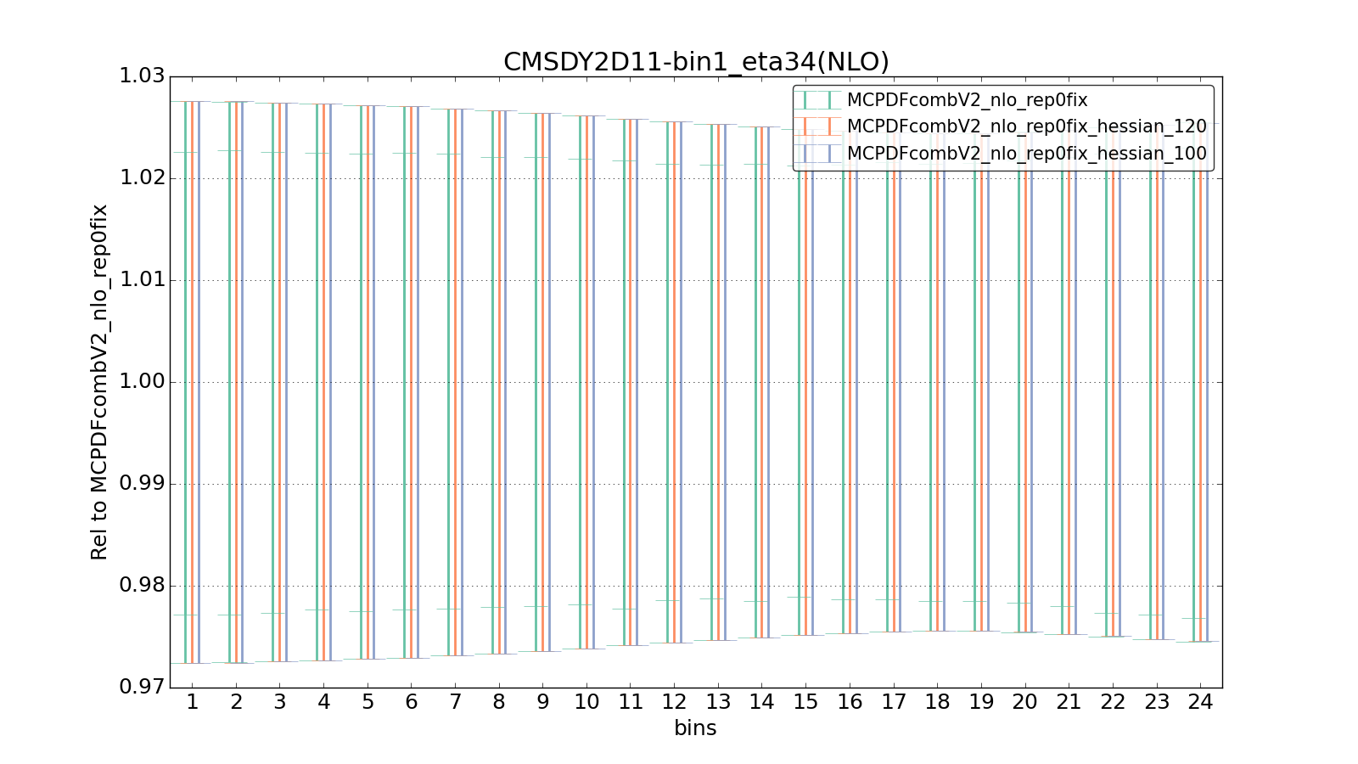Screen dimensions: 1358x764
Task: Click x-axis tick label 7
Action: (x=456, y=702)
